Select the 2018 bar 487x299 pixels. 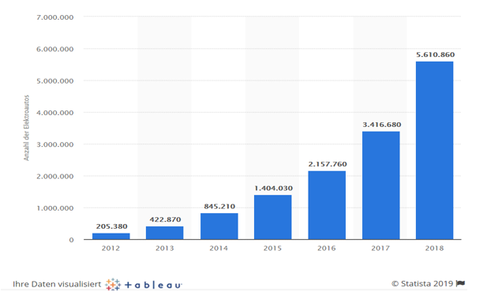pos(434,151)
